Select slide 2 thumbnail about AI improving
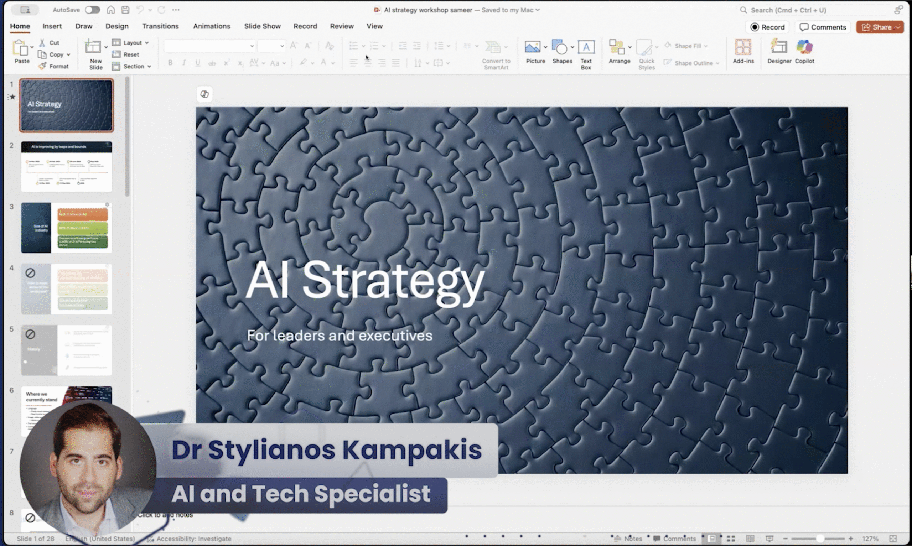 [66, 166]
